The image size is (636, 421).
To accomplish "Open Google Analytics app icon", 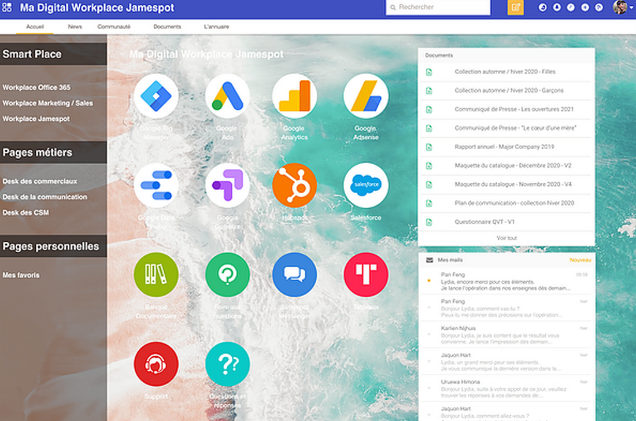I will [294, 96].
